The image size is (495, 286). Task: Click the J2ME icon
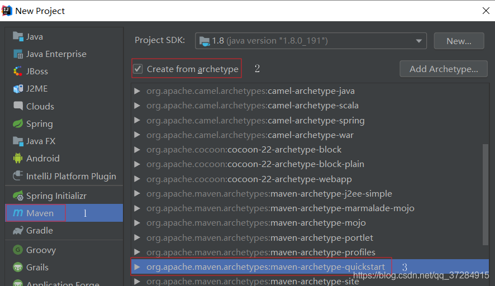18,89
